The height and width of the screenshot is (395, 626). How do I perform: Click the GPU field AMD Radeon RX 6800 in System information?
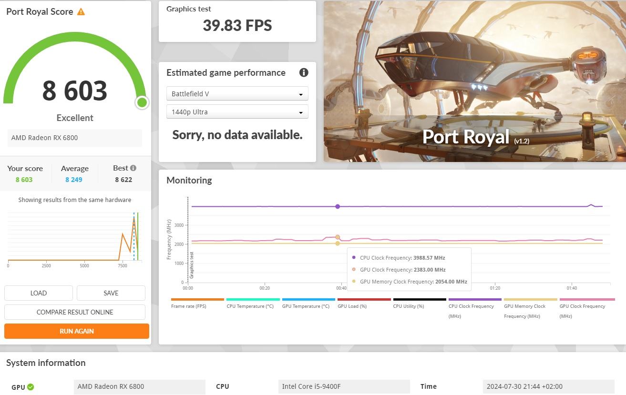[140, 386]
